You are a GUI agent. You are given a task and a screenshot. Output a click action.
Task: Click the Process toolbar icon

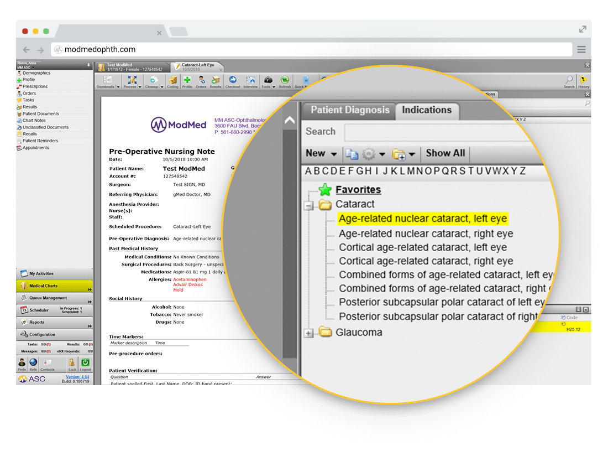[132, 80]
